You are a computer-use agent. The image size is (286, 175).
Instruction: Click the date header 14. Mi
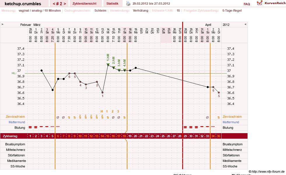pos(108,31)
